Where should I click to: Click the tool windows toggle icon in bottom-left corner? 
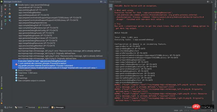coord(2,110)
